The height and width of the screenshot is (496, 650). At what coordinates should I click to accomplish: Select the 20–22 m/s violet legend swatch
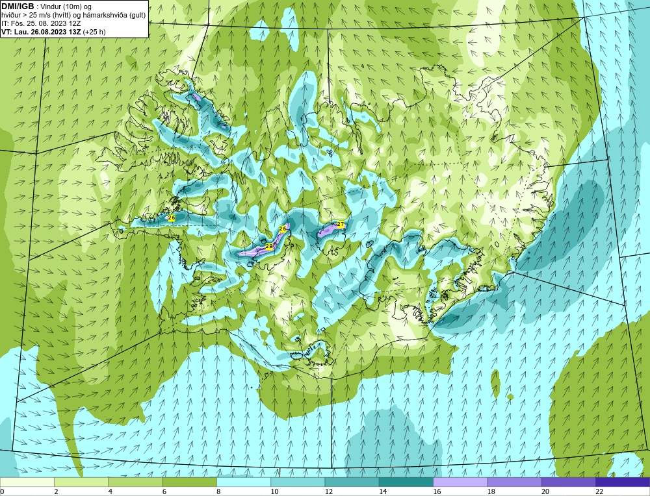coord(569,482)
